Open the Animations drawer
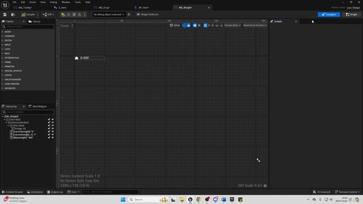The width and height of the screenshot is (363, 204). 35,192
